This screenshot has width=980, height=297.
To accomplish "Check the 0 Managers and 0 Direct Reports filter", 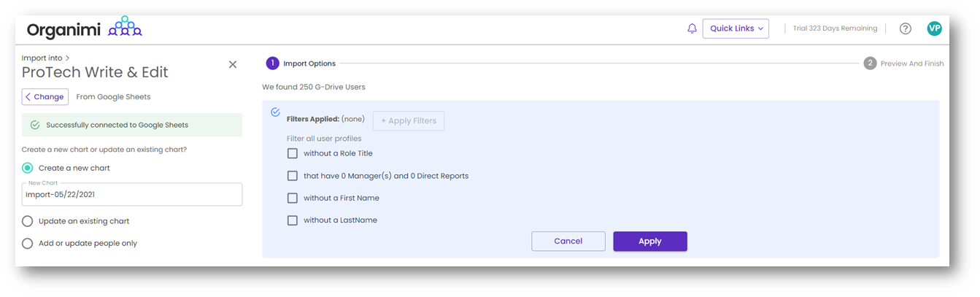I will (x=293, y=176).
